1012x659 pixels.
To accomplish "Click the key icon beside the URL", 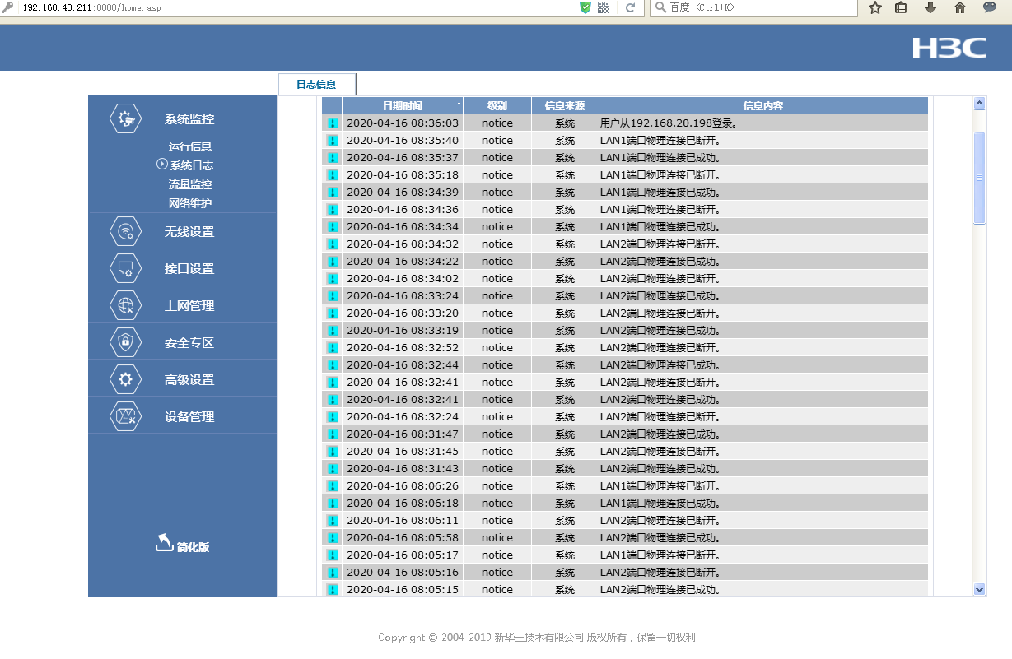I will tap(8, 7).
